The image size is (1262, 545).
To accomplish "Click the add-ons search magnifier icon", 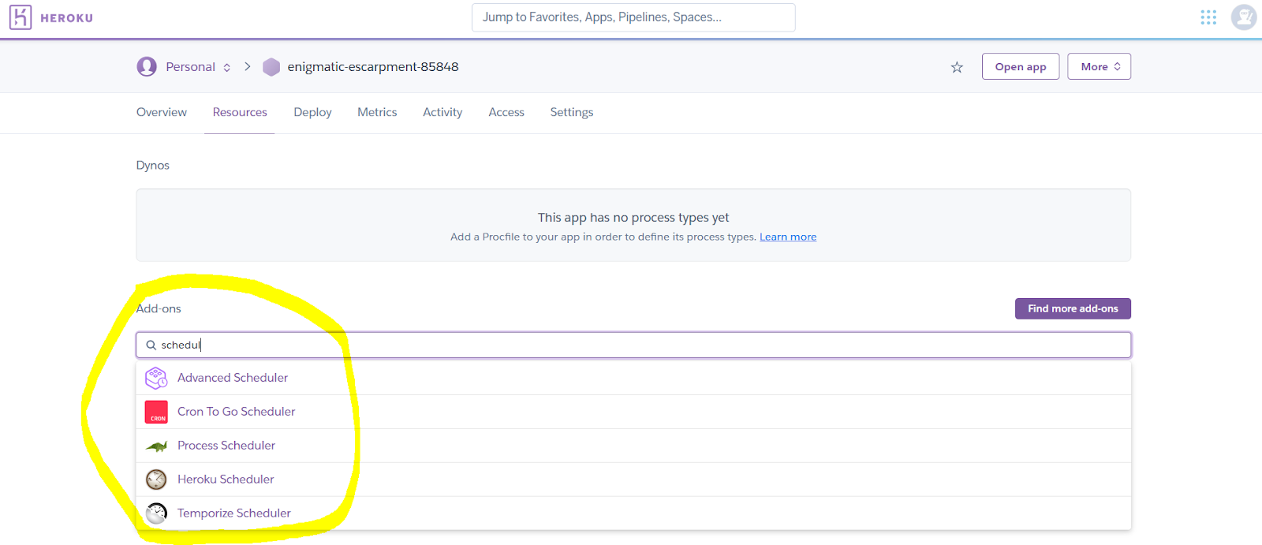I will click(x=151, y=345).
